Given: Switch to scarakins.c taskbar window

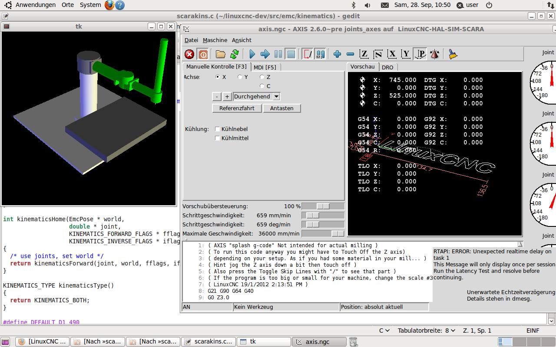Looking at the screenshot, I should coord(208,342).
